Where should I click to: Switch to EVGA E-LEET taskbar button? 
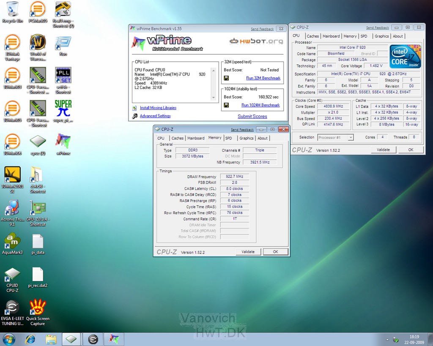coord(93,339)
